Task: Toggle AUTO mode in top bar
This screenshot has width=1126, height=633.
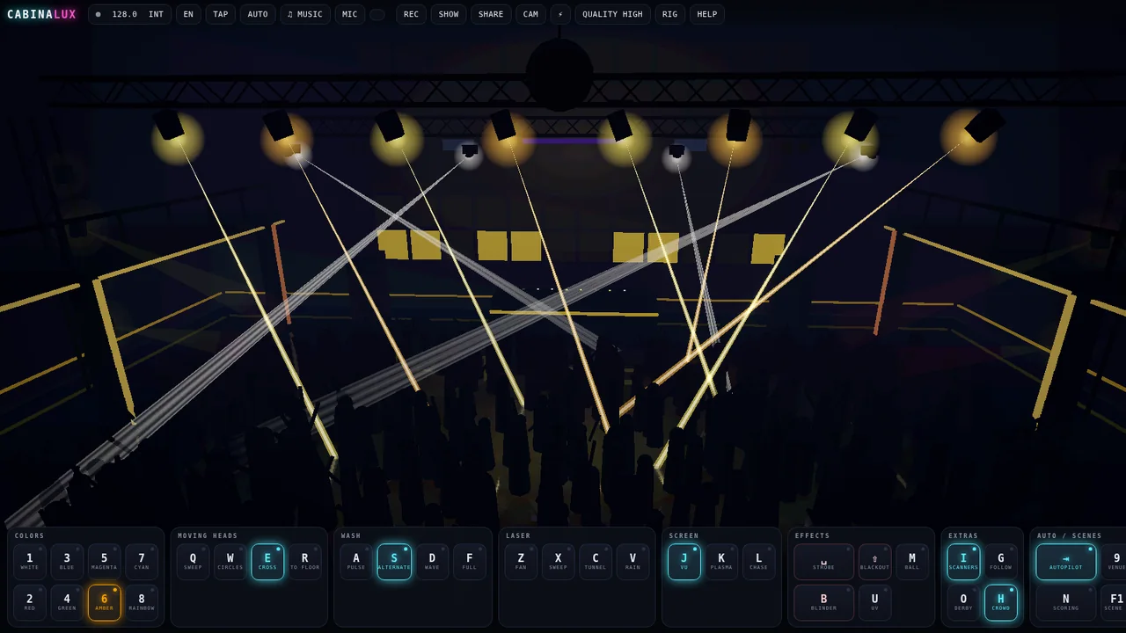Action: (258, 14)
